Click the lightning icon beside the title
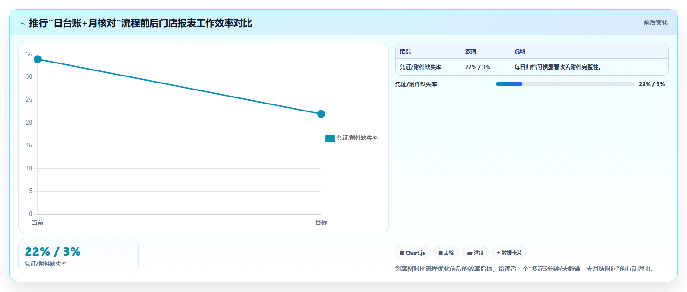The height and width of the screenshot is (292, 687). pyautogui.click(x=22, y=23)
